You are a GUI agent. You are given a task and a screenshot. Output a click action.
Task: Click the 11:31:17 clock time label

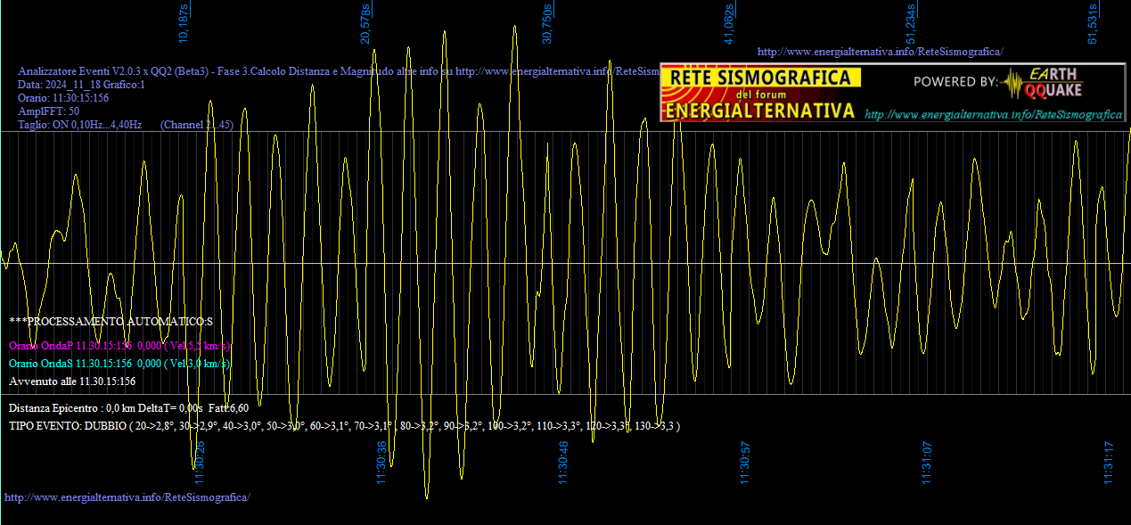1110,463
